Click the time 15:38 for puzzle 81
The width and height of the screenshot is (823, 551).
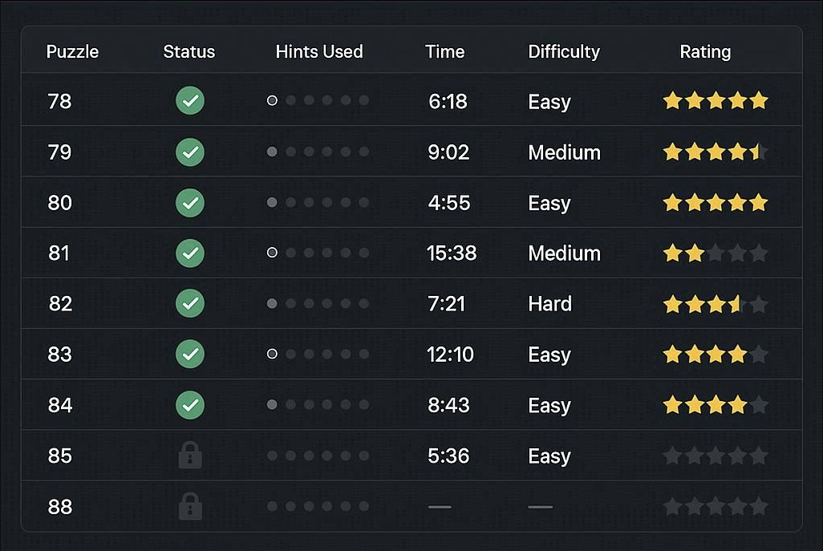(x=450, y=253)
